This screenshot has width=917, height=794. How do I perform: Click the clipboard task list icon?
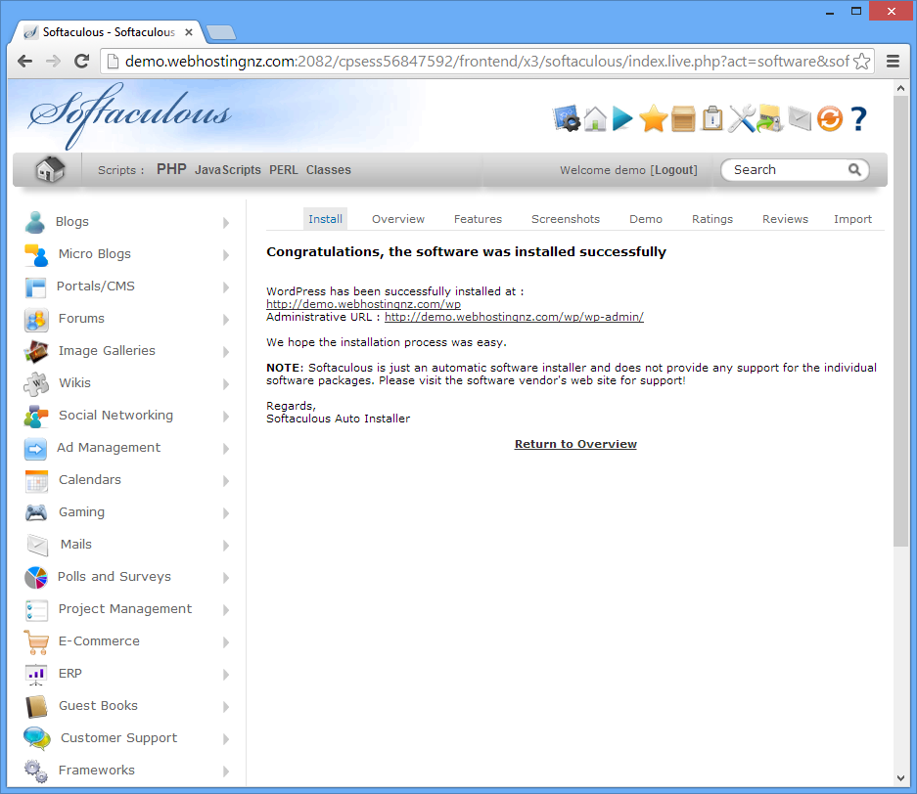pos(712,119)
